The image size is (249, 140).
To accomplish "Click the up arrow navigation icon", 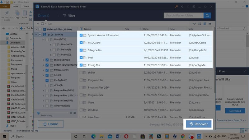I will click(x=38, y=24).
